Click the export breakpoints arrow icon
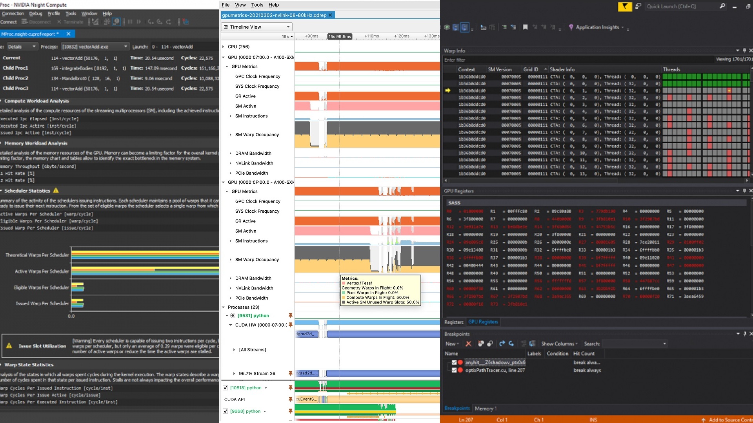The image size is (753, 423). click(x=502, y=343)
